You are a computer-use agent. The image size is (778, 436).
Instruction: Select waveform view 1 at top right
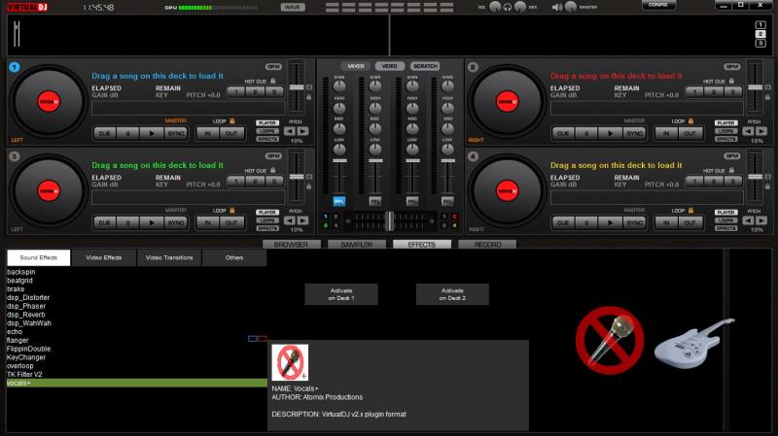click(x=760, y=25)
